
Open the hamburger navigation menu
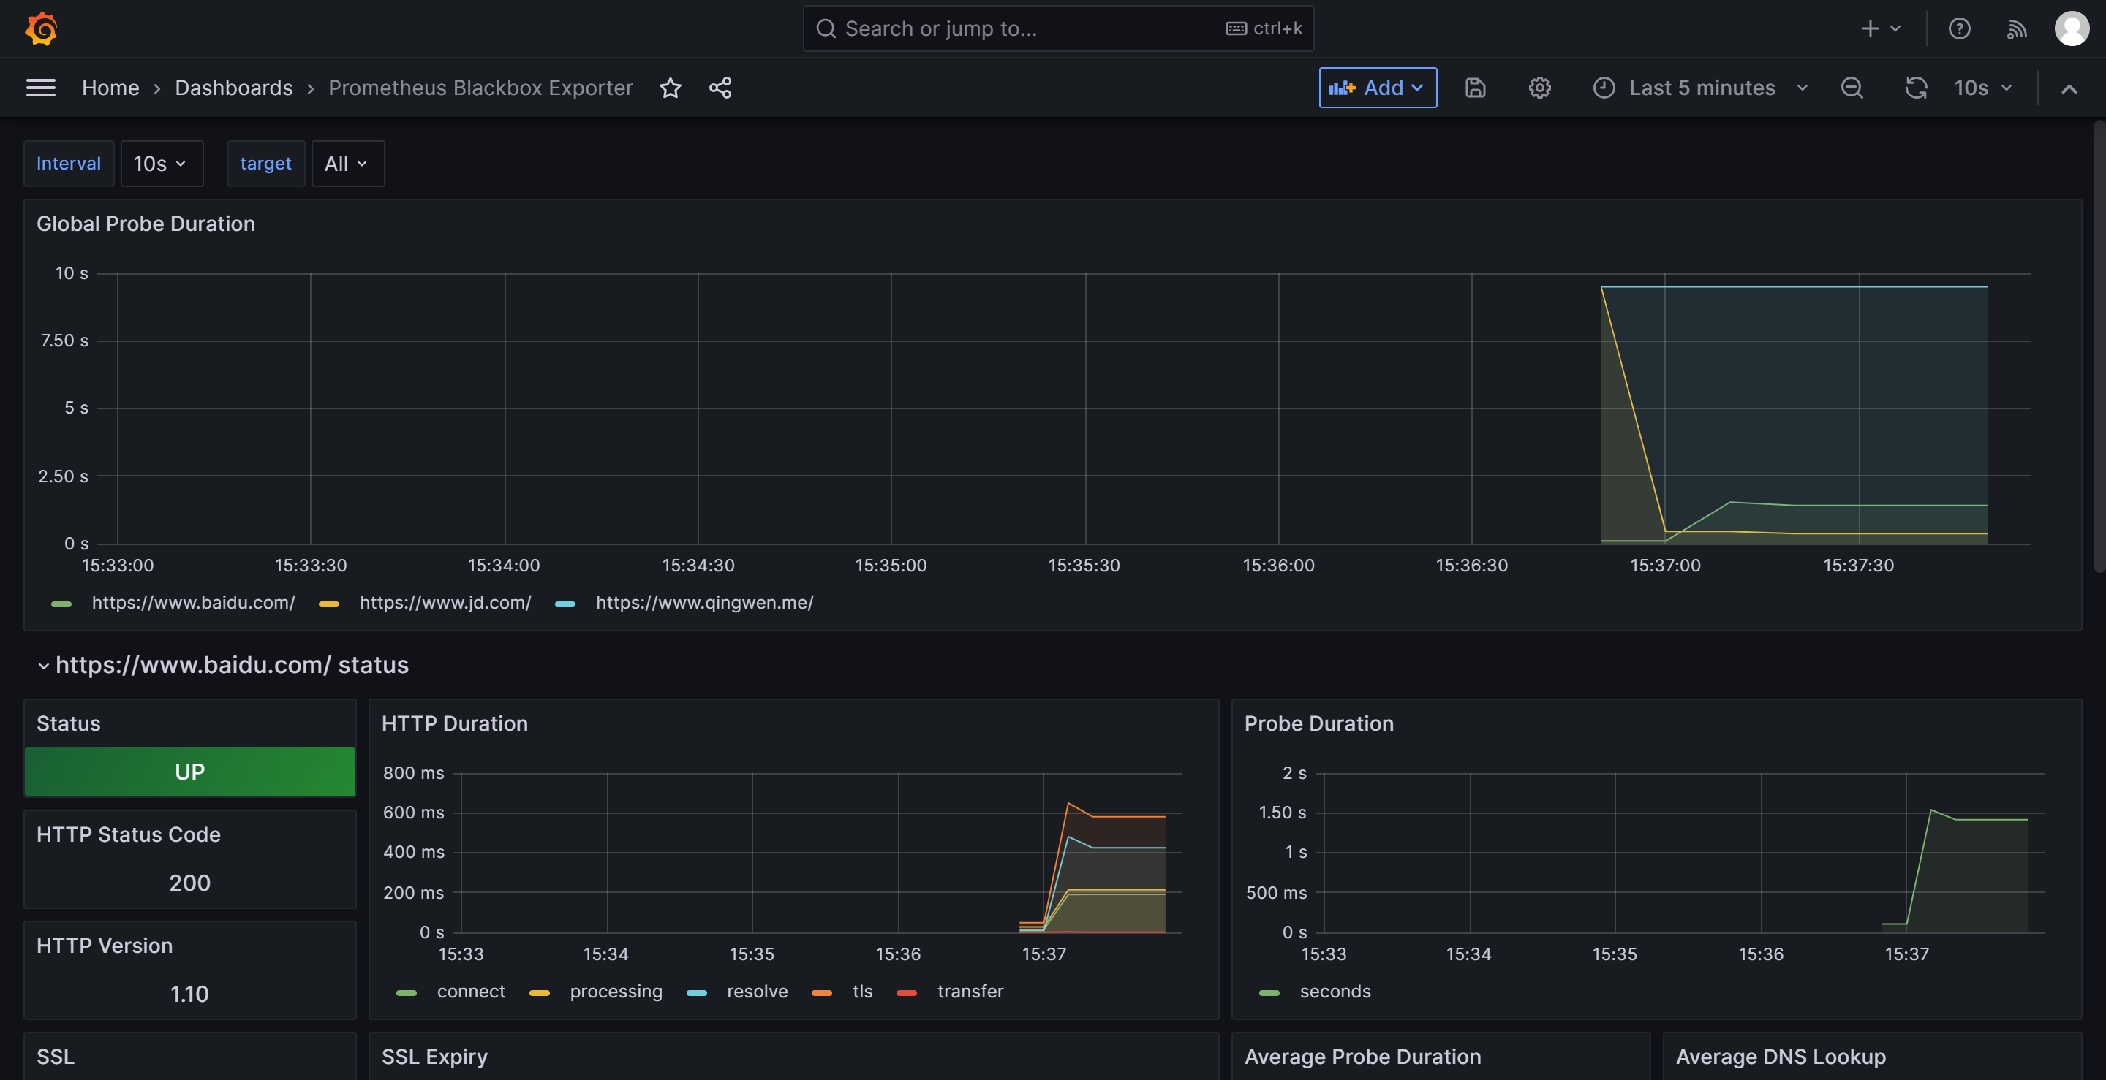coord(41,88)
